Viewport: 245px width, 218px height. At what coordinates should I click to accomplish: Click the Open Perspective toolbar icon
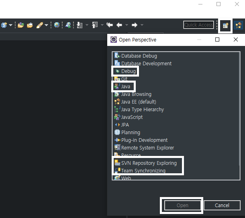[225, 25]
